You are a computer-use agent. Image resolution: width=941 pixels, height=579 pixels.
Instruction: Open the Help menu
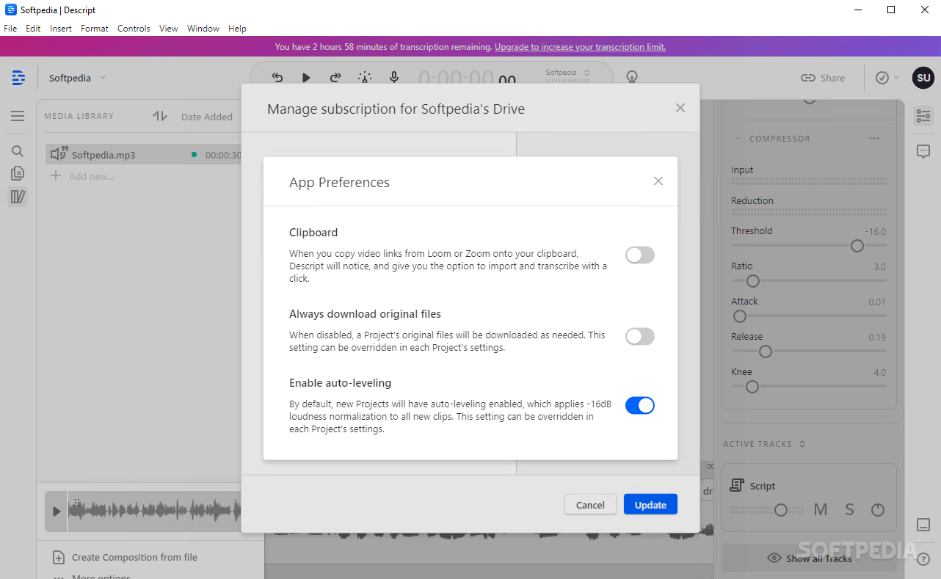[237, 29]
